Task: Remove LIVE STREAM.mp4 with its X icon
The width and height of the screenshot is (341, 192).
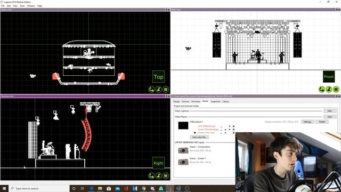Action: [x=233, y=126]
